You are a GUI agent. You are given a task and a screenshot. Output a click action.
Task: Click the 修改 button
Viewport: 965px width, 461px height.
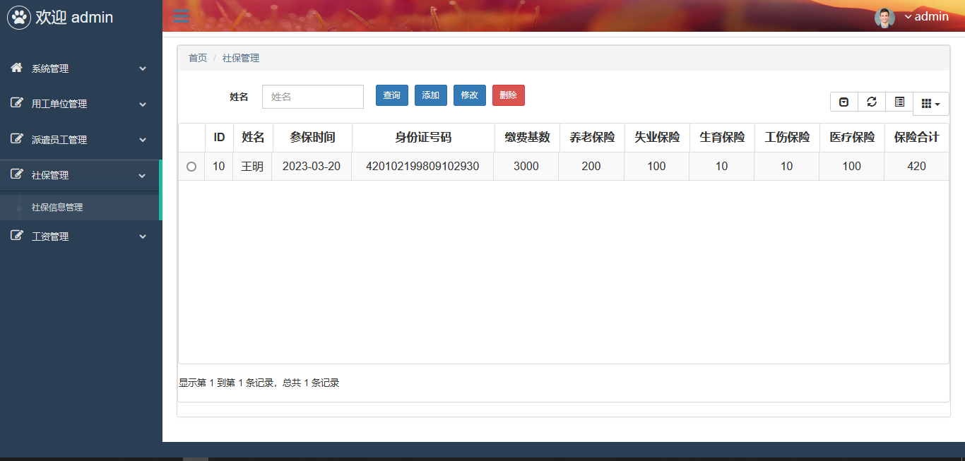tap(470, 95)
